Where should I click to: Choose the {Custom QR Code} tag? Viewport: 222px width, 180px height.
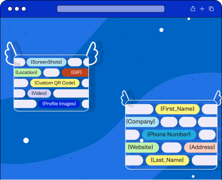pyautogui.click(x=55, y=83)
